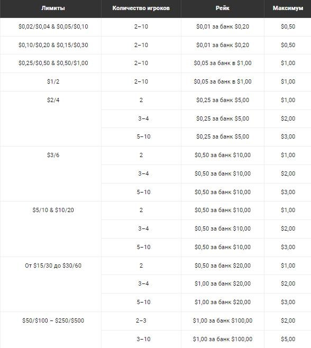Click the $1/2 row's $0,05 за банк в $1,00 cell
Image resolution: width=311 pixels, height=348 pixels.
click(223, 81)
